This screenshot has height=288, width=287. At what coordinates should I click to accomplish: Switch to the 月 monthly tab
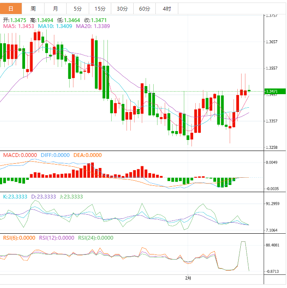click(x=56, y=8)
